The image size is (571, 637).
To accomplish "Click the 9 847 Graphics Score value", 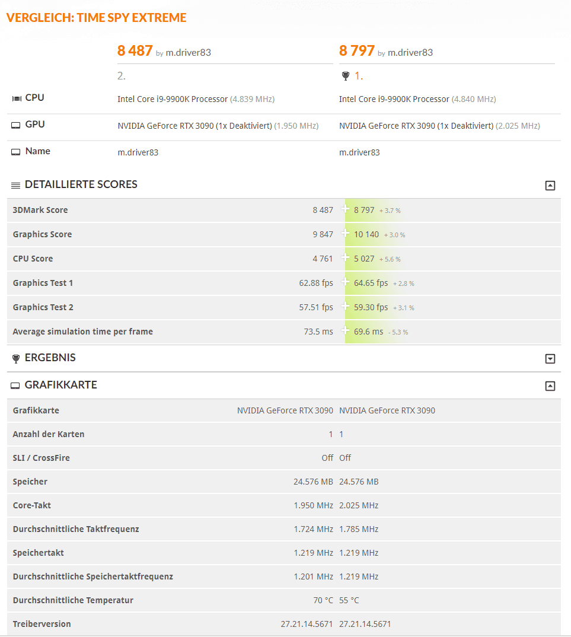I will click(323, 234).
